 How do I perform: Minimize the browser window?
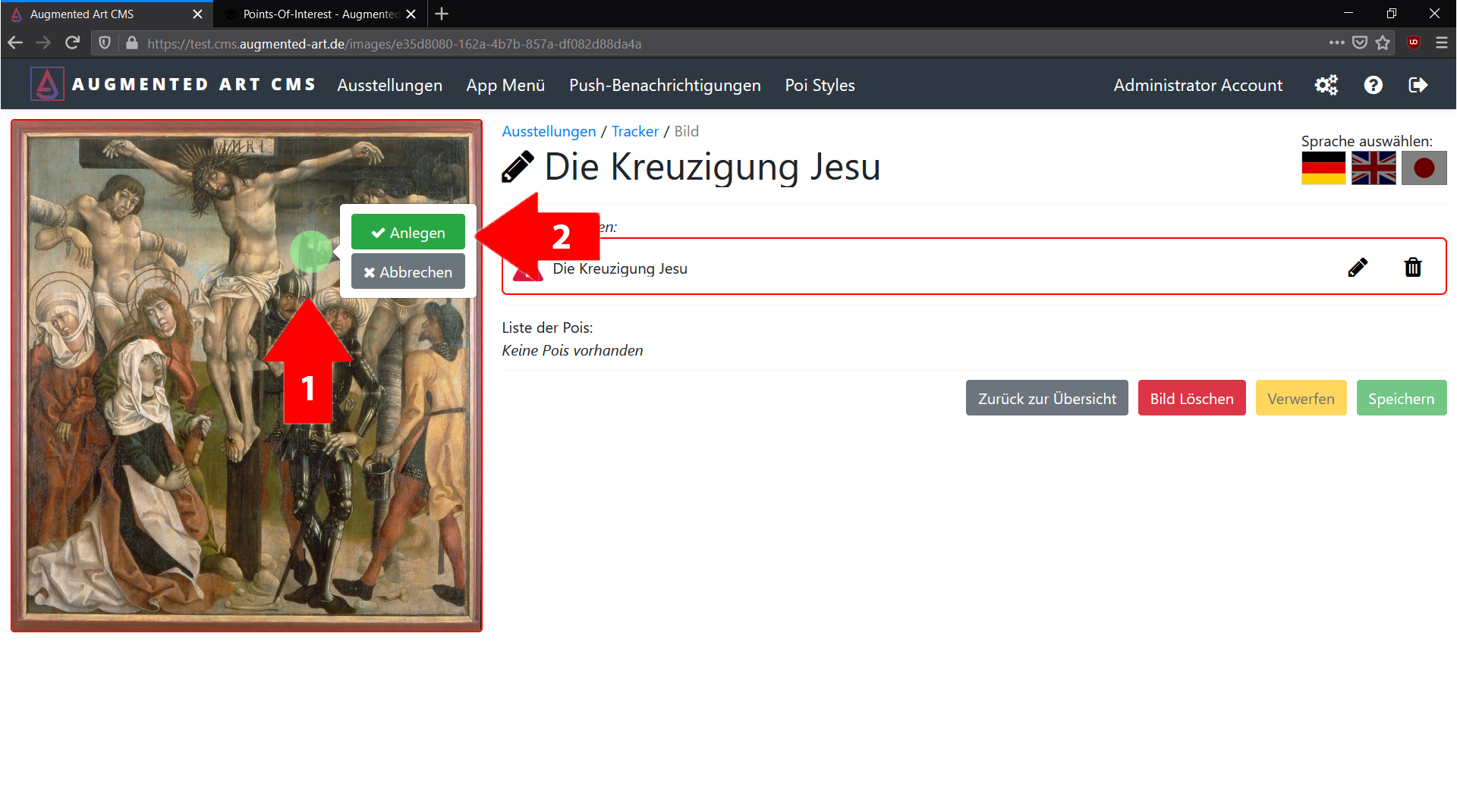[1348, 14]
